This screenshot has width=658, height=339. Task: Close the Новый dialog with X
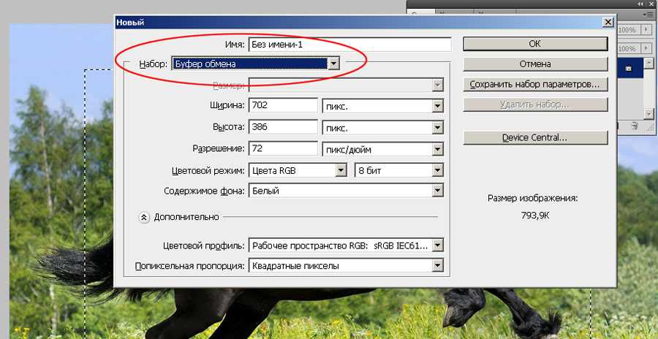point(608,23)
